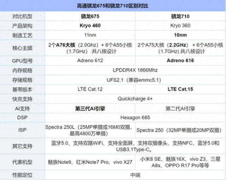Click the Spectra 250L camera spec cell
226x180 pixels.
[90, 130]
